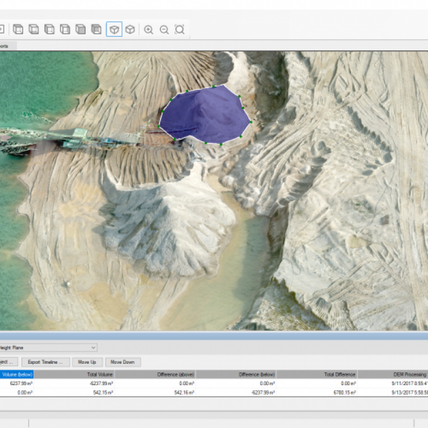Select -6237.99 m³ in the Difference (below) column

236,393
